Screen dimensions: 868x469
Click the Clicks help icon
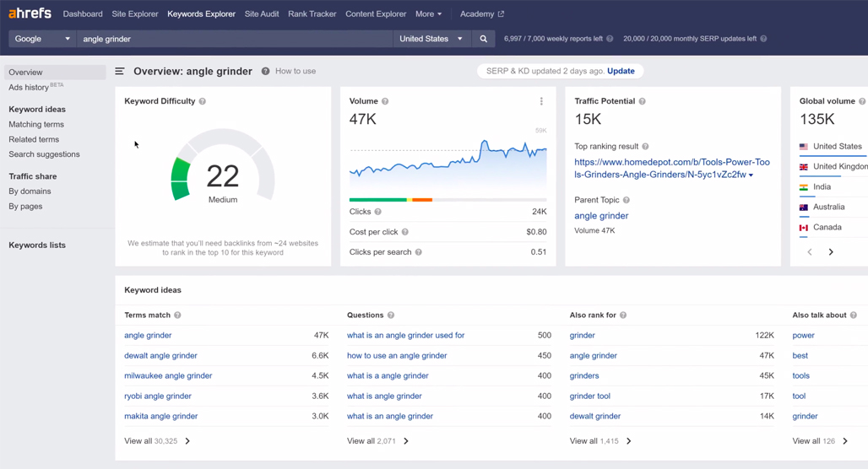[x=378, y=212]
